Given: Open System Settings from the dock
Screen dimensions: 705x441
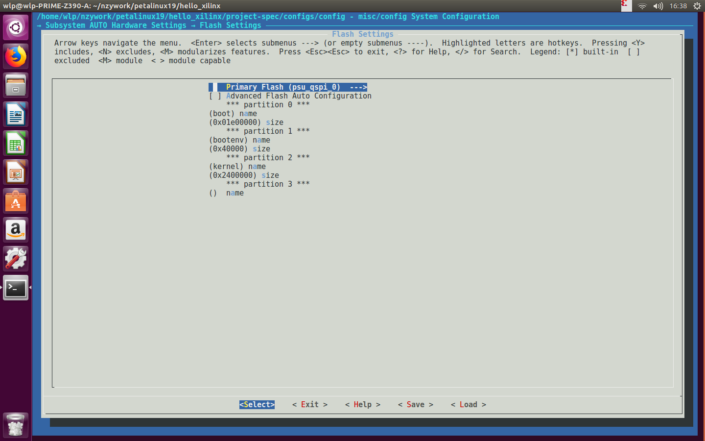Looking at the screenshot, I should coord(15,259).
